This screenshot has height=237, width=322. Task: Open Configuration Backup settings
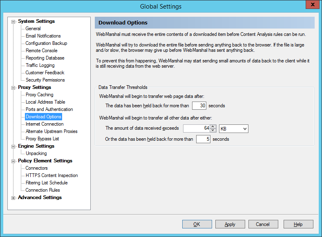(x=46, y=43)
